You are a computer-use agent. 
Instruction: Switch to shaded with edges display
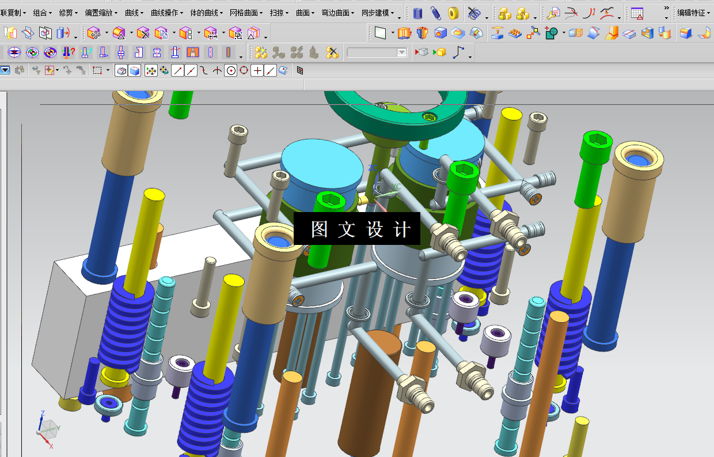coord(135,71)
